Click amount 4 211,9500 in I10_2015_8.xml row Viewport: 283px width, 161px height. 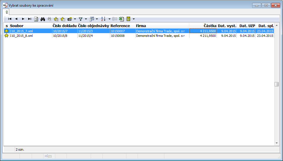tap(208, 36)
